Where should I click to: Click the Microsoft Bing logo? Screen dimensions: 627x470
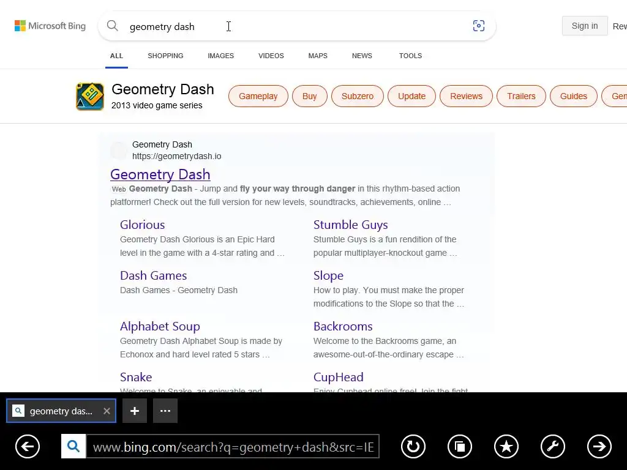click(50, 26)
